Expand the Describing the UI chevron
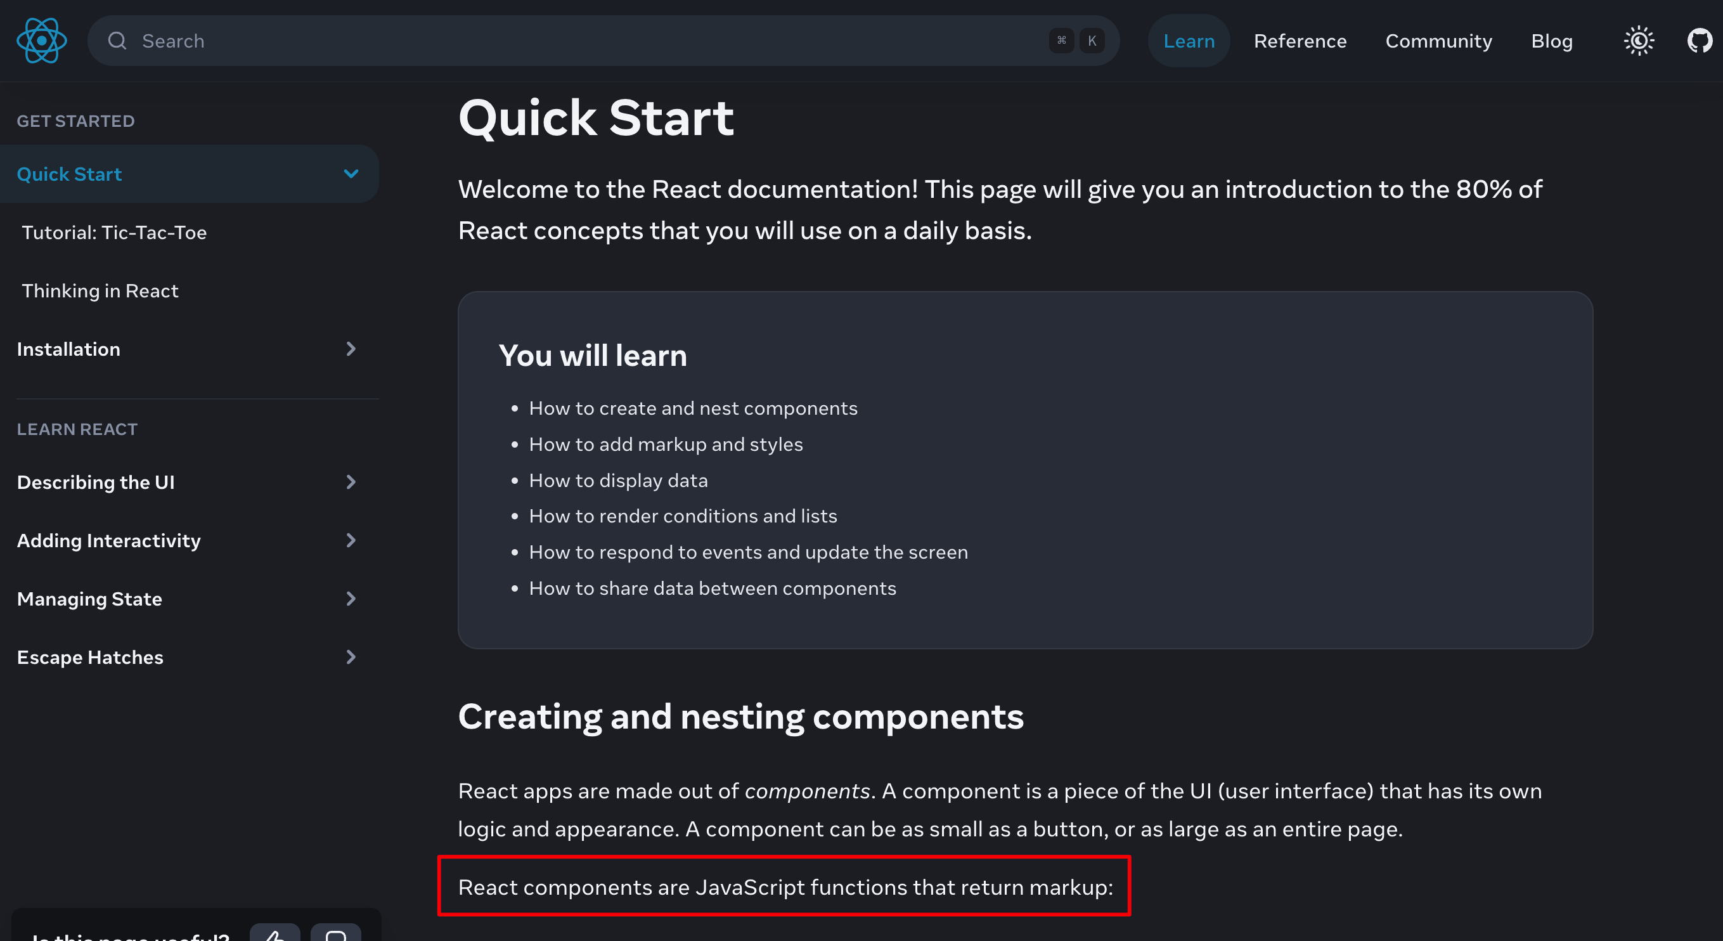The image size is (1723, 941). point(351,482)
